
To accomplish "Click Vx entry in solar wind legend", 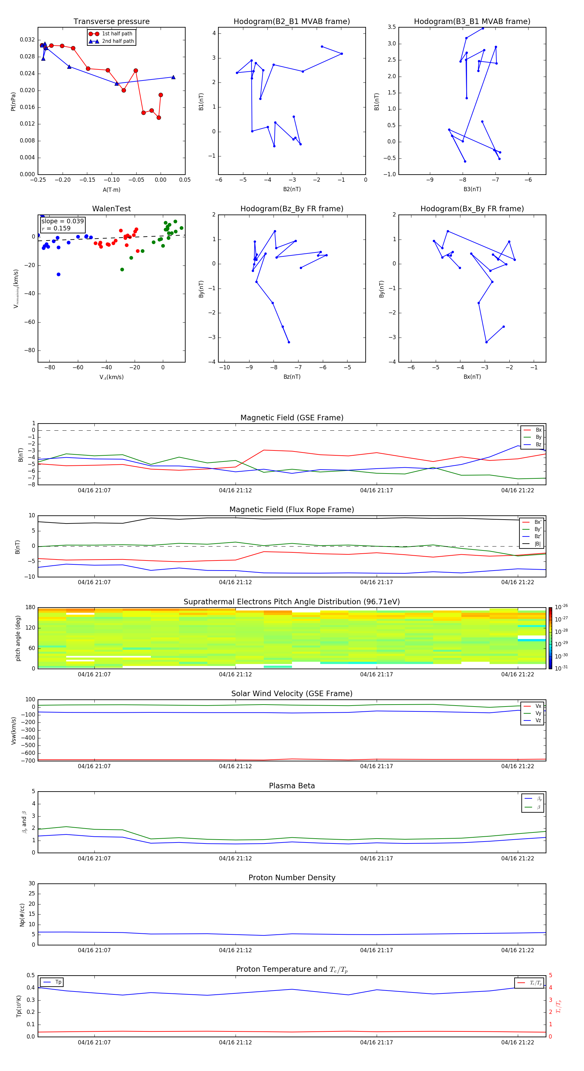I will click(532, 706).
